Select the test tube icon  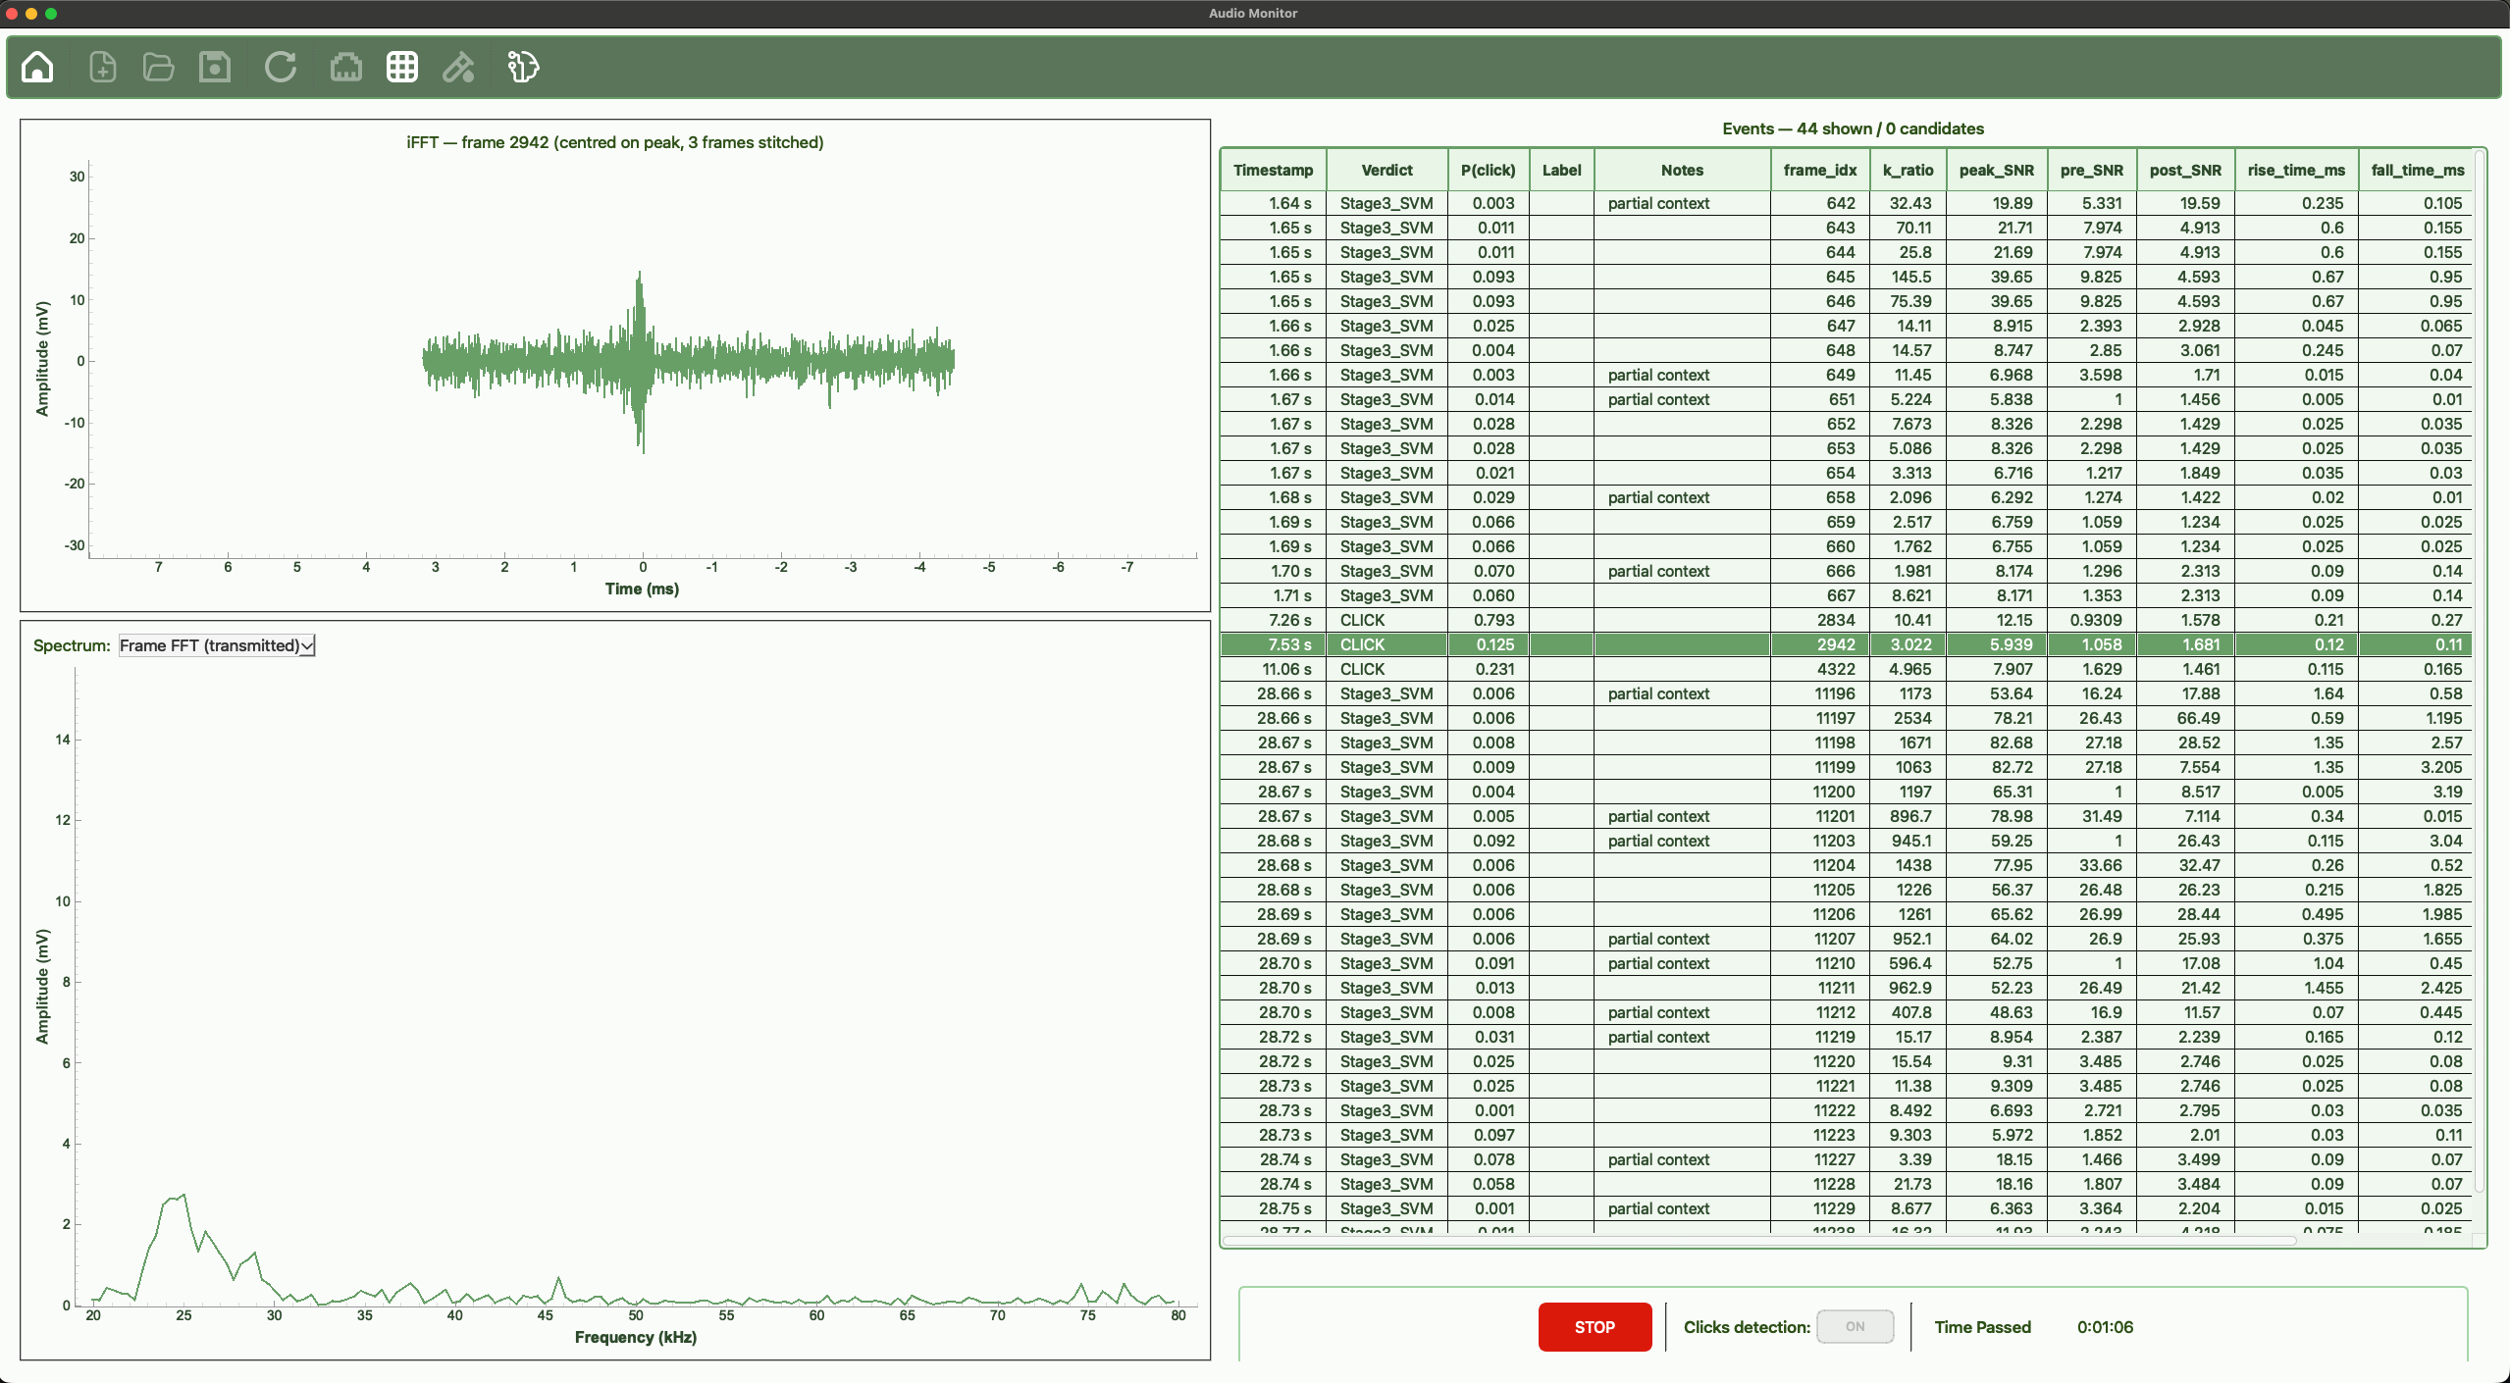coord(458,67)
